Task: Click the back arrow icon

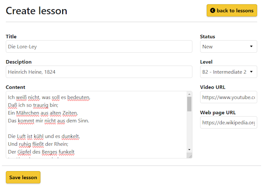Action: click(x=213, y=11)
